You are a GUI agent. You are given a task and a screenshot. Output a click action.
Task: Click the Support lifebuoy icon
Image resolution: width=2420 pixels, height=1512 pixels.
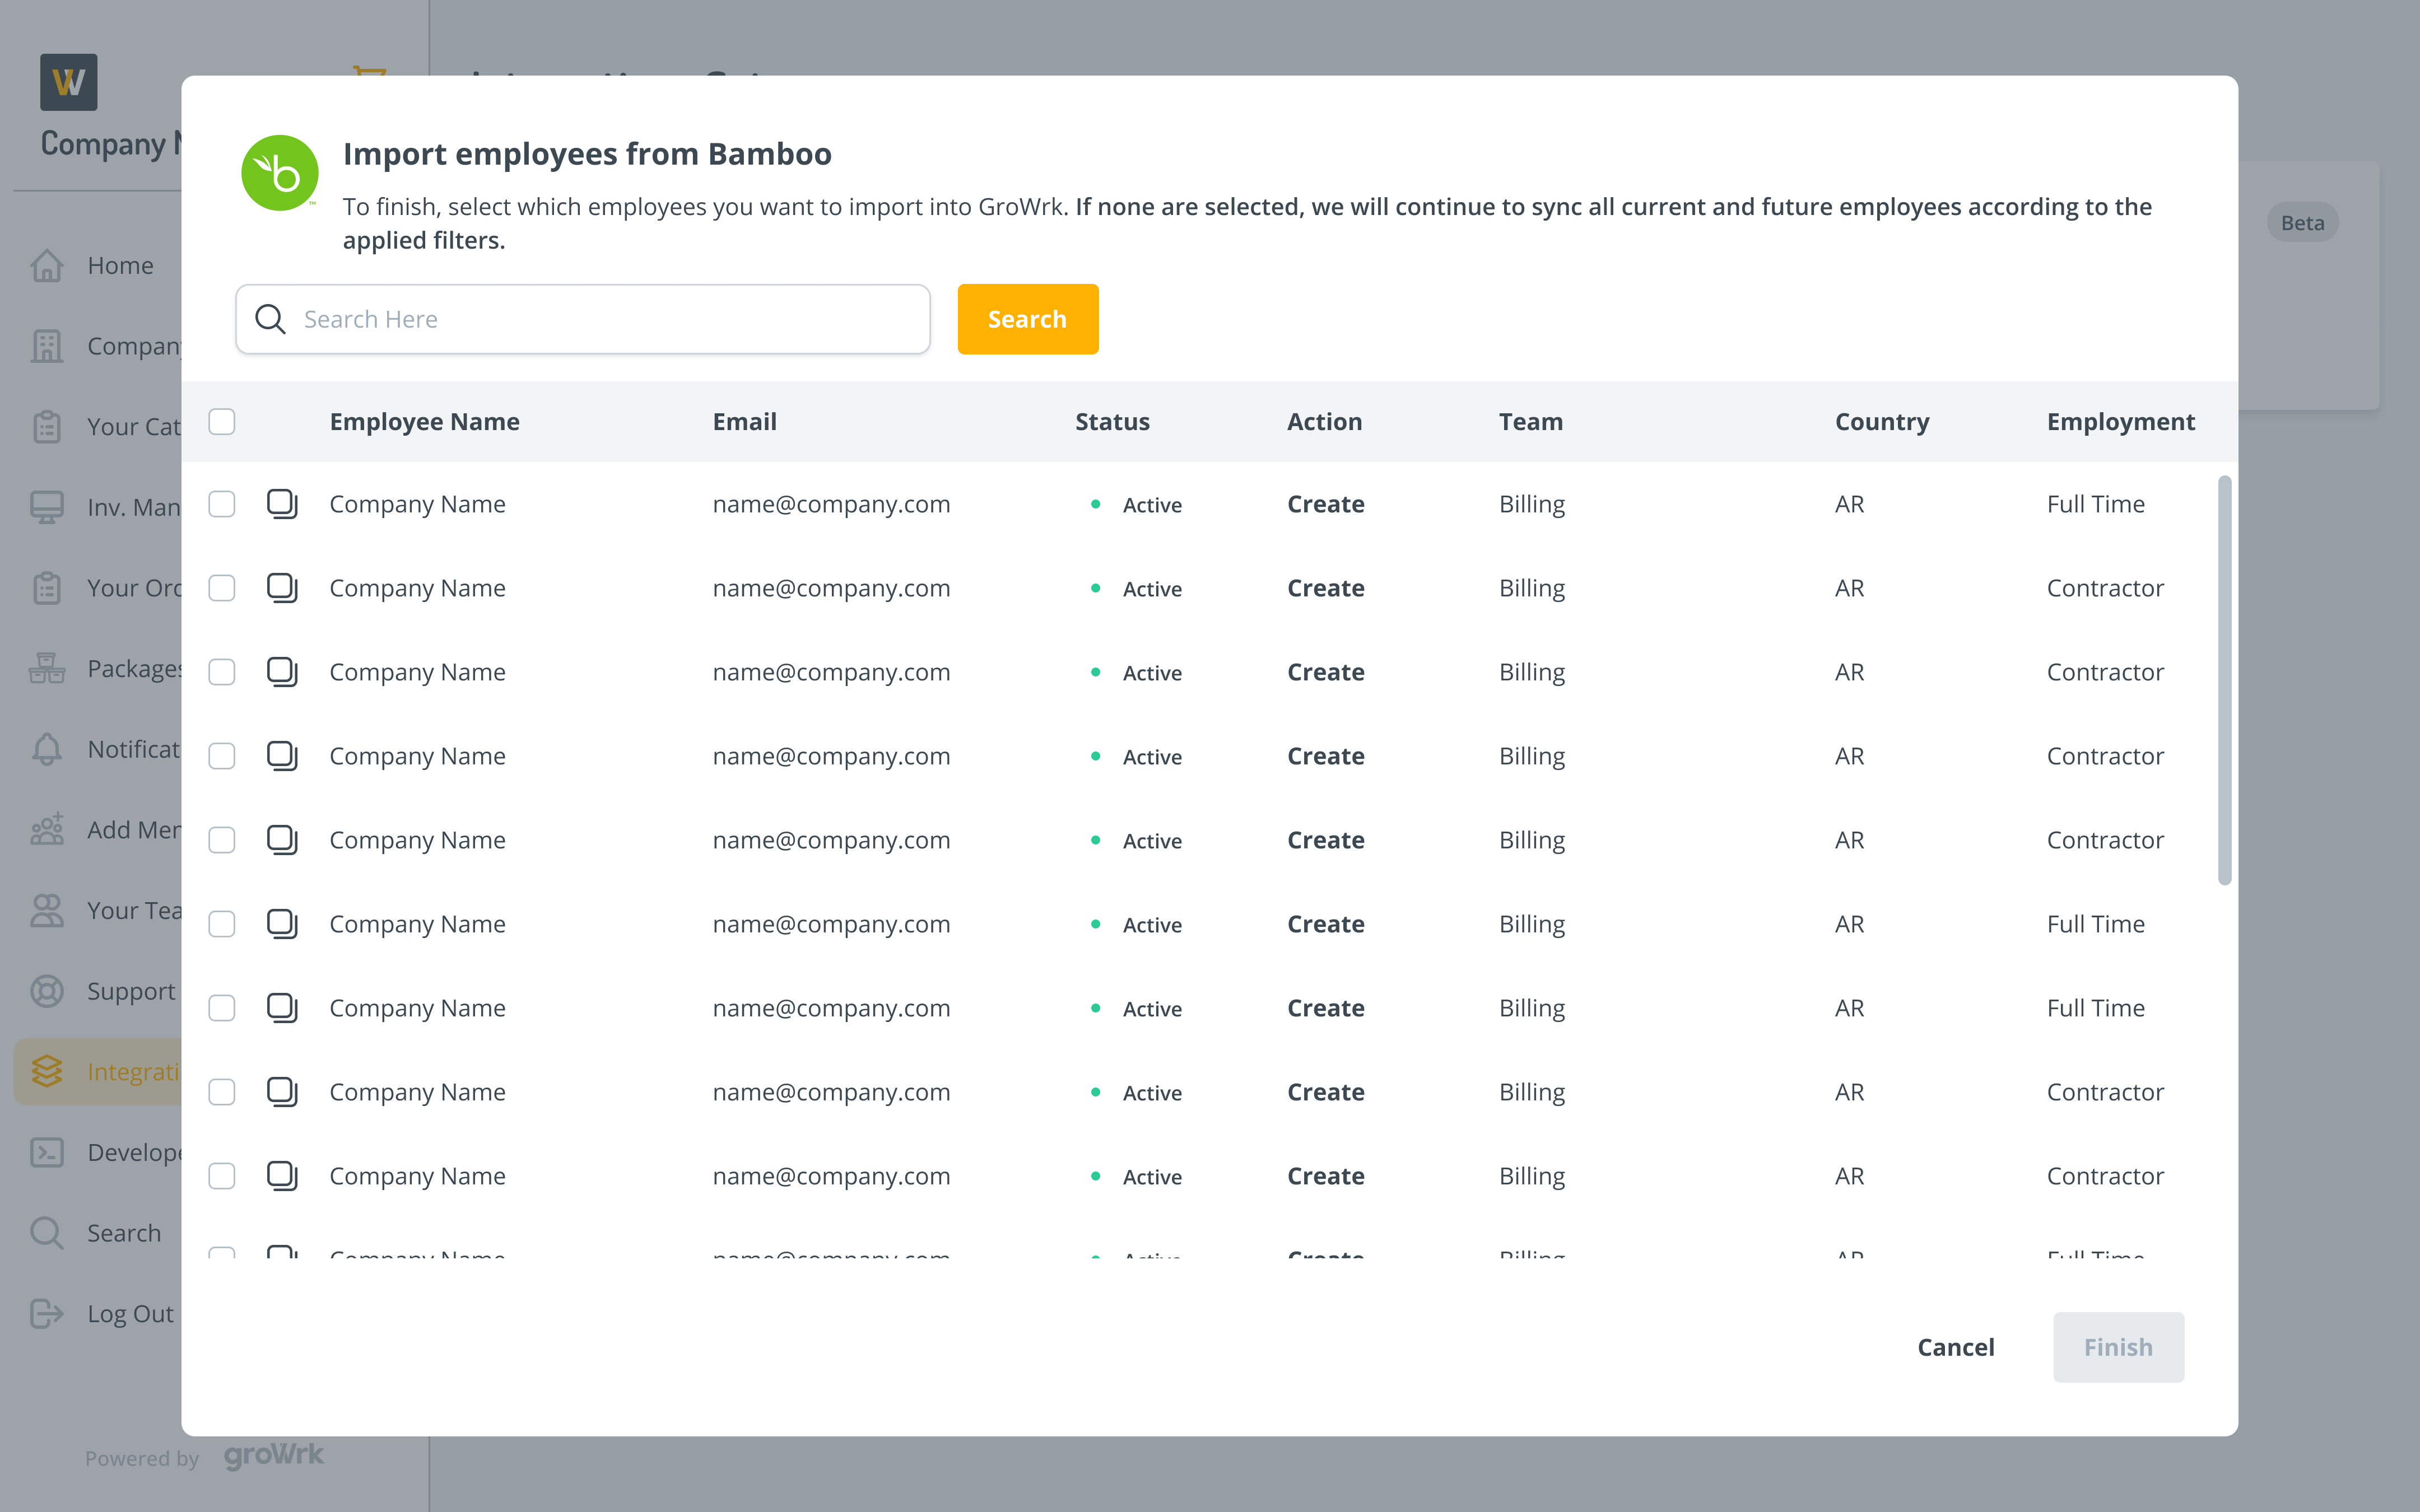coord(47,991)
